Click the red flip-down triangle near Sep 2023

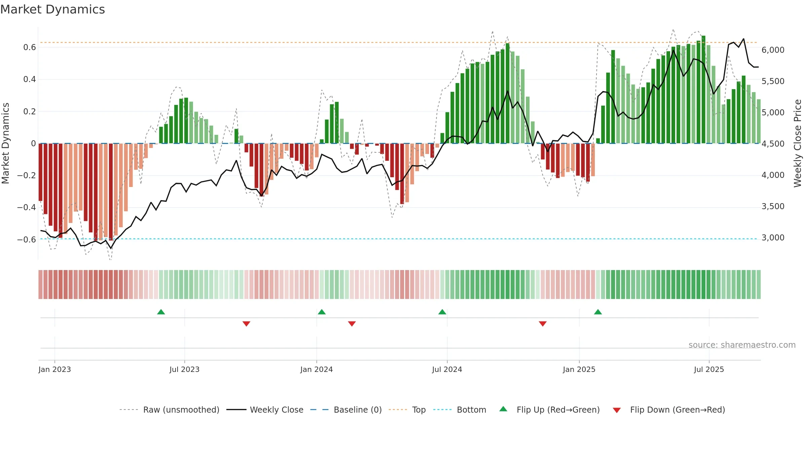246,324
